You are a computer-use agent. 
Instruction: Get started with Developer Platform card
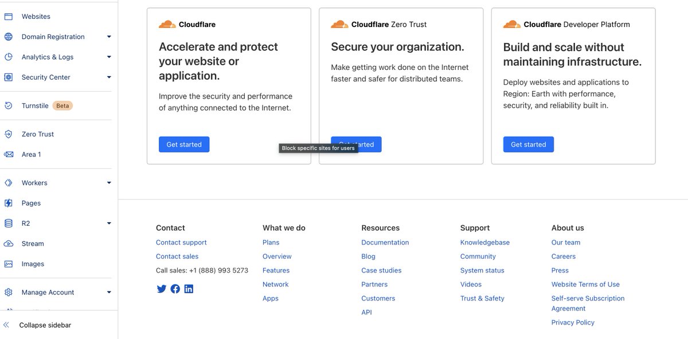[529, 144]
